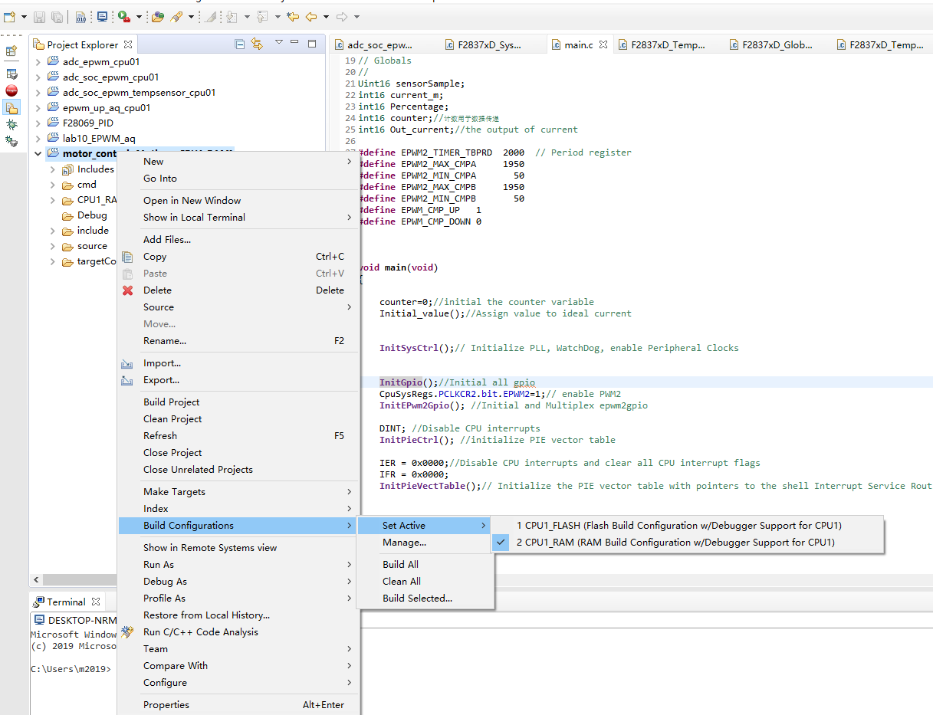Open a terminal with the monitor icon
933x715 pixels.
point(102,16)
